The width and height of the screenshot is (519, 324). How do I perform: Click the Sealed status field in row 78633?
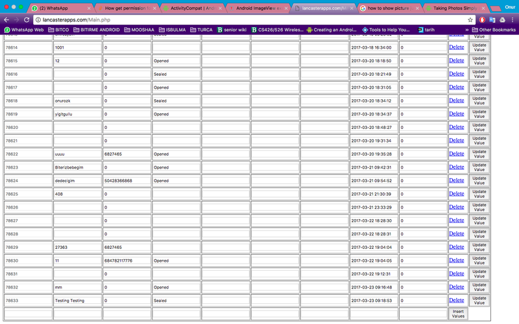tap(176, 301)
